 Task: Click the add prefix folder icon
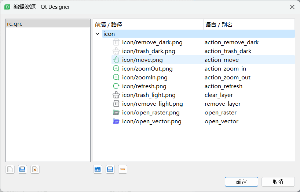[x=98, y=169]
